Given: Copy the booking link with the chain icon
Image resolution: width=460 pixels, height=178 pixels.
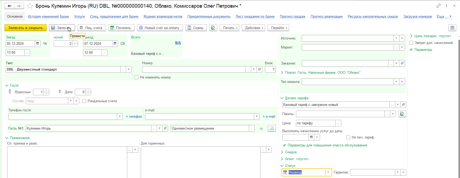Looking at the screenshot, I should pos(438,6).
